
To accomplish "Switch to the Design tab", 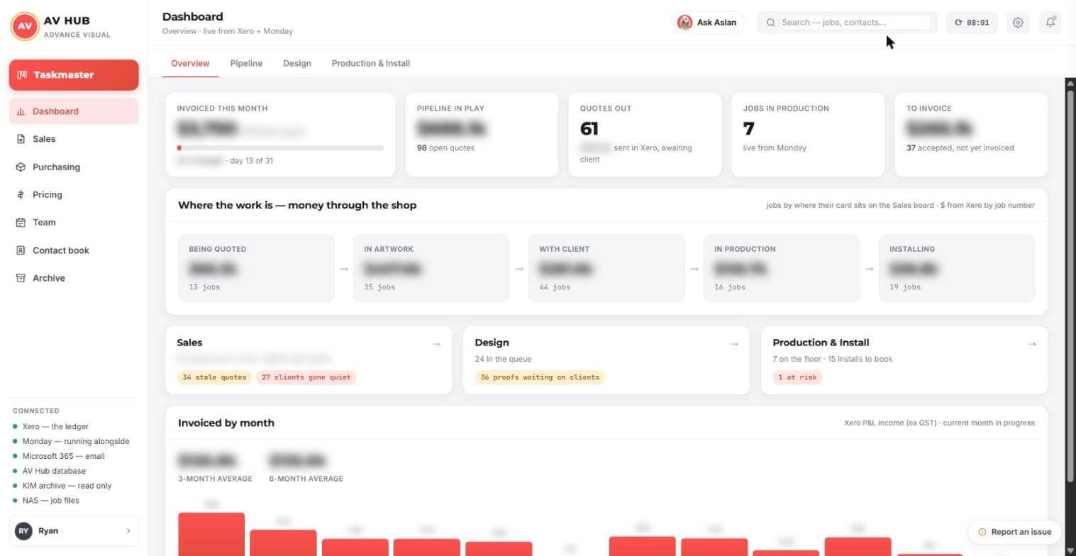I will click(x=297, y=63).
